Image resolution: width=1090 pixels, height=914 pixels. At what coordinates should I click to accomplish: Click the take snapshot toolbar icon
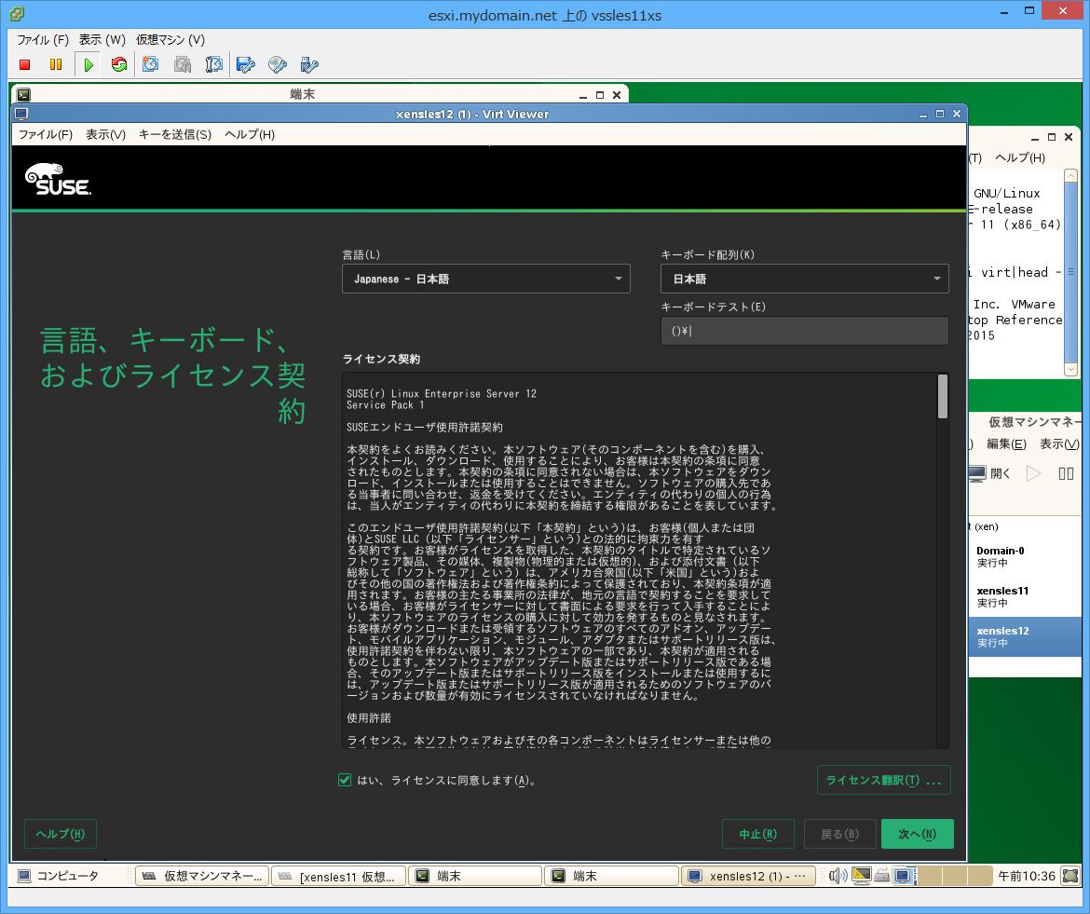[150, 64]
